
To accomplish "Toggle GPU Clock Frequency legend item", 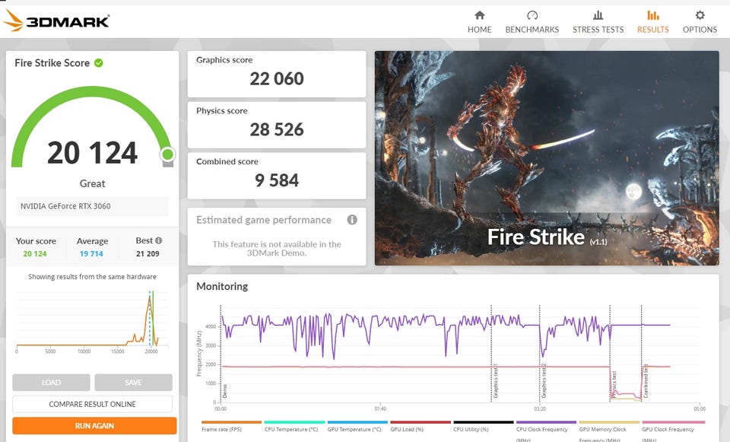I will 673,431.
